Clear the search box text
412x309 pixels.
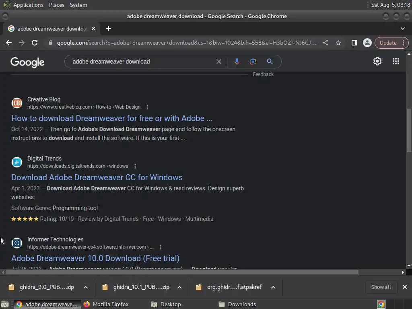point(218,62)
